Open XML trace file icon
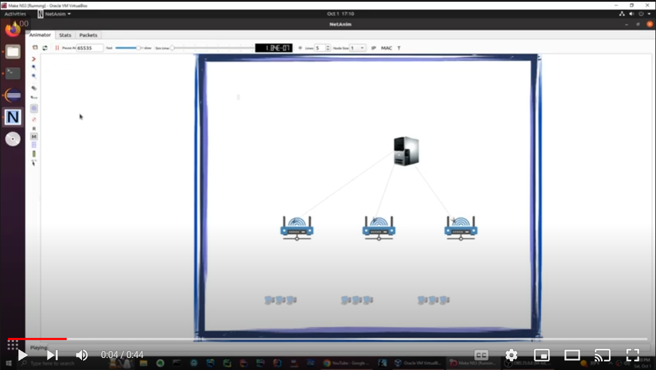Viewport: 656px width, 370px height. pos(35,48)
